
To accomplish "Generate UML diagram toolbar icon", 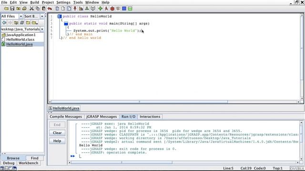I will tap(87, 9).
